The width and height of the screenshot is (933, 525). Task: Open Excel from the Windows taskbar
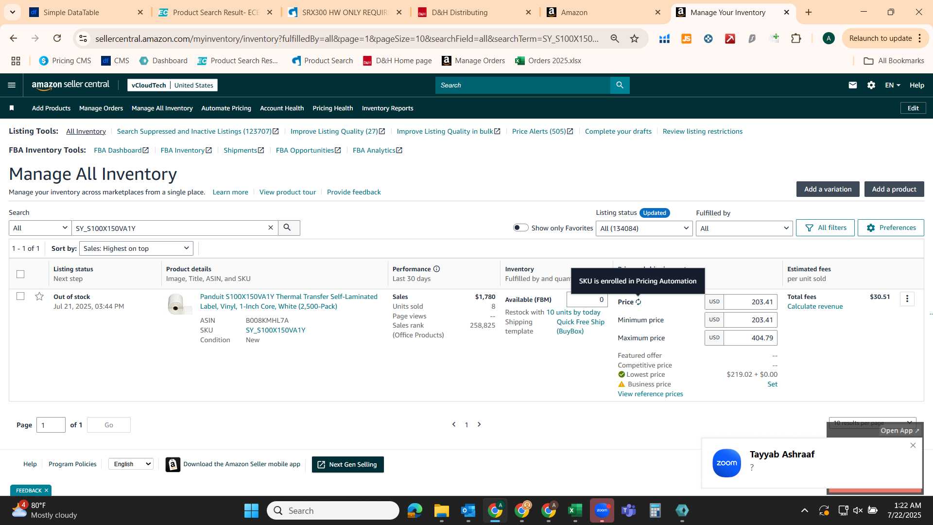pyautogui.click(x=575, y=510)
